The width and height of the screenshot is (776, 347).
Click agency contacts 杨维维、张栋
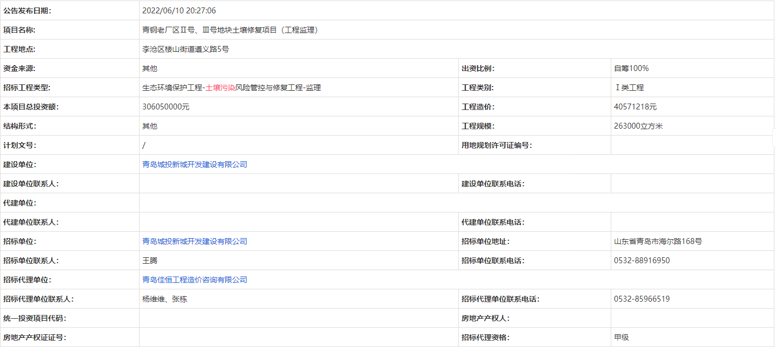pyautogui.click(x=165, y=299)
